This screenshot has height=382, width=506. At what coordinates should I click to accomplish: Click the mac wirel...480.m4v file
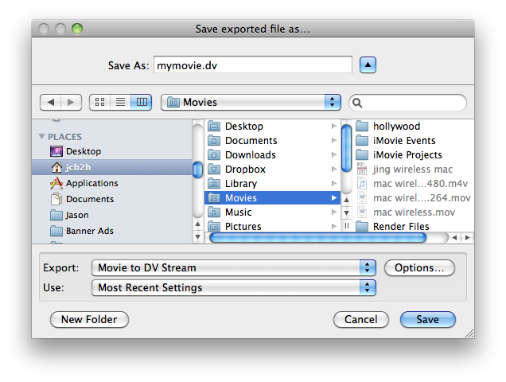pyautogui.click(x=414, y=183)
